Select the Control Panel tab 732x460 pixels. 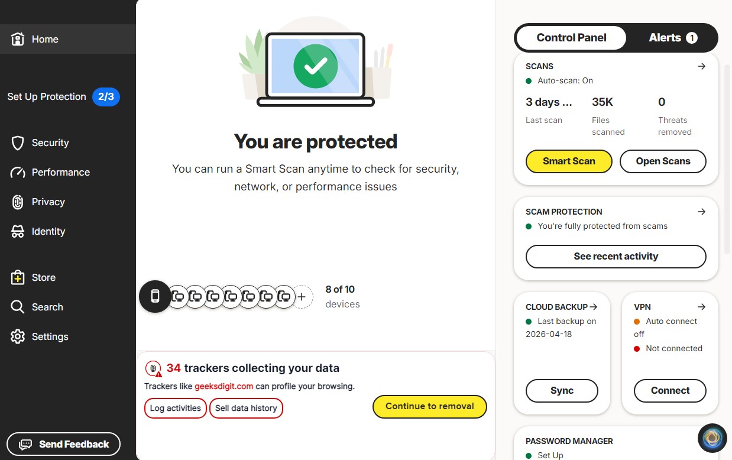pyautogui.click(x=571, y=38)
